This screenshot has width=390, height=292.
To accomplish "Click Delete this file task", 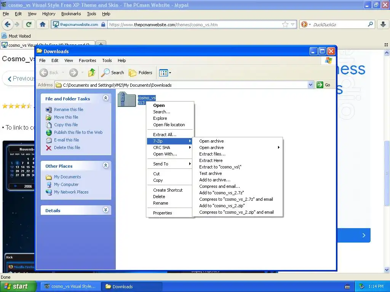I will (x=67, y=148).
